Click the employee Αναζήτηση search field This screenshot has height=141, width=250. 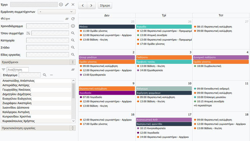click(x=18, y=70)
